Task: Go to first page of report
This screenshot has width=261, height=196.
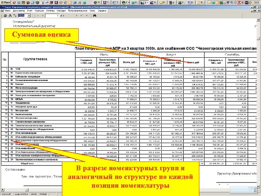Action: click(x=38, y=16)
